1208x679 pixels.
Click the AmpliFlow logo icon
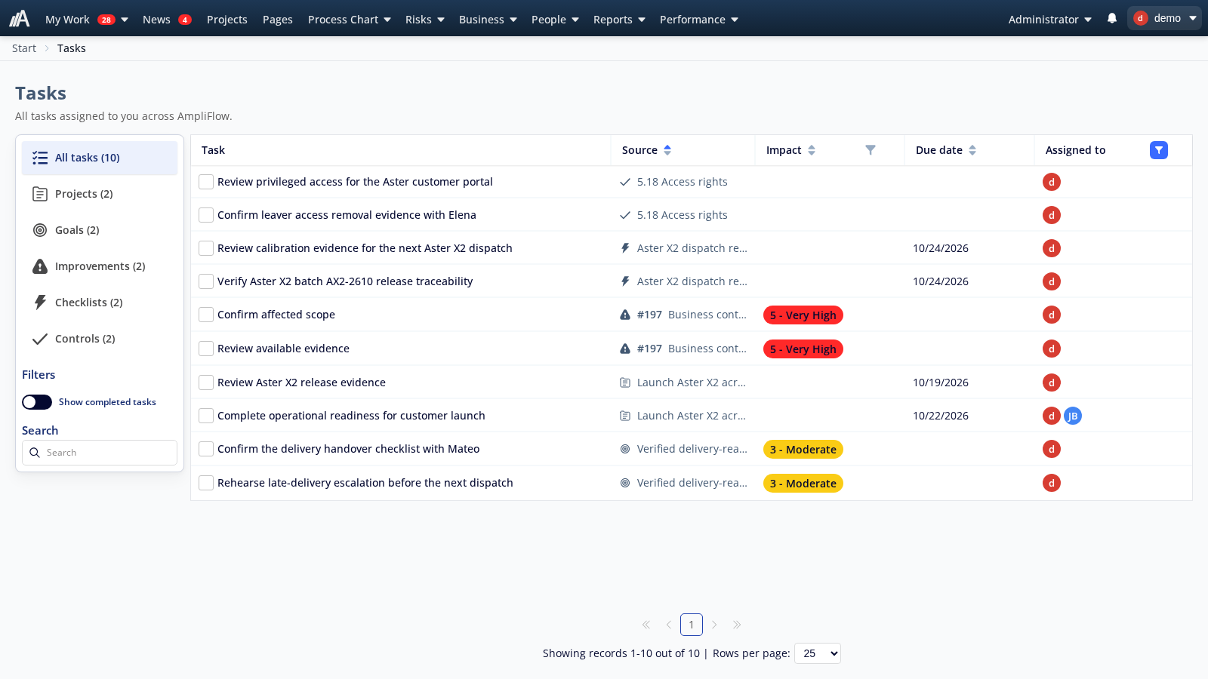[20, 18]
